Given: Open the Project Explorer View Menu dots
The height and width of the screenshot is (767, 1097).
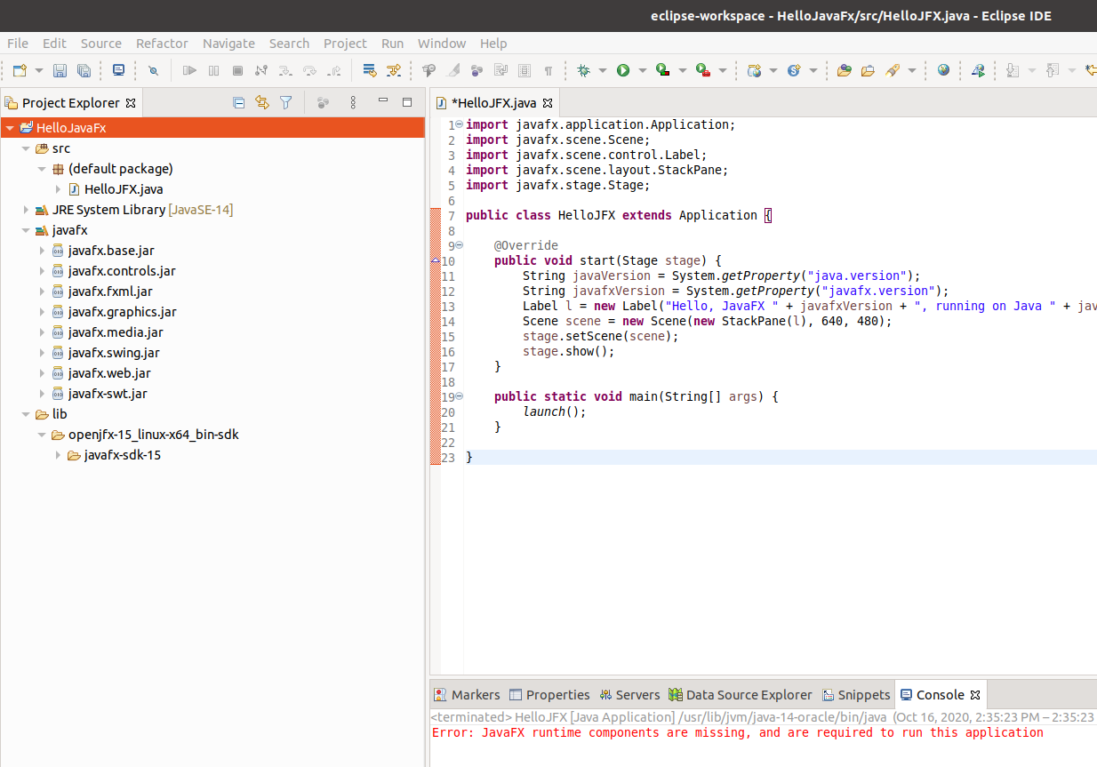Looking at the screenshot, I should pyautogui.click(x=353, y=102).
